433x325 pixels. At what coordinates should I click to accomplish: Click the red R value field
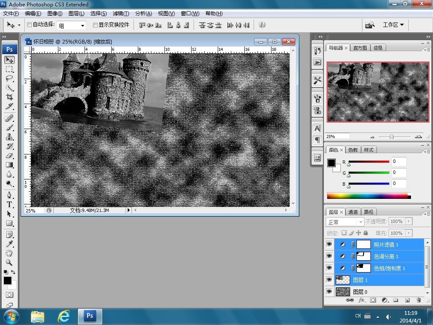click(x=399, y=162)
